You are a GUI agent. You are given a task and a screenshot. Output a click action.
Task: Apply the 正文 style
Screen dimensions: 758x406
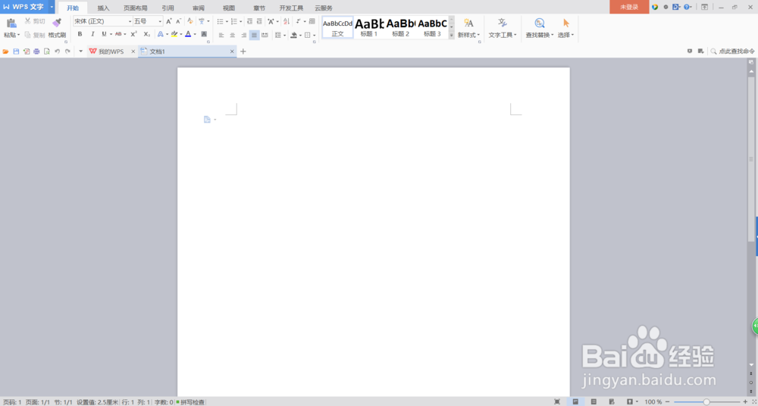pos(337,27)
